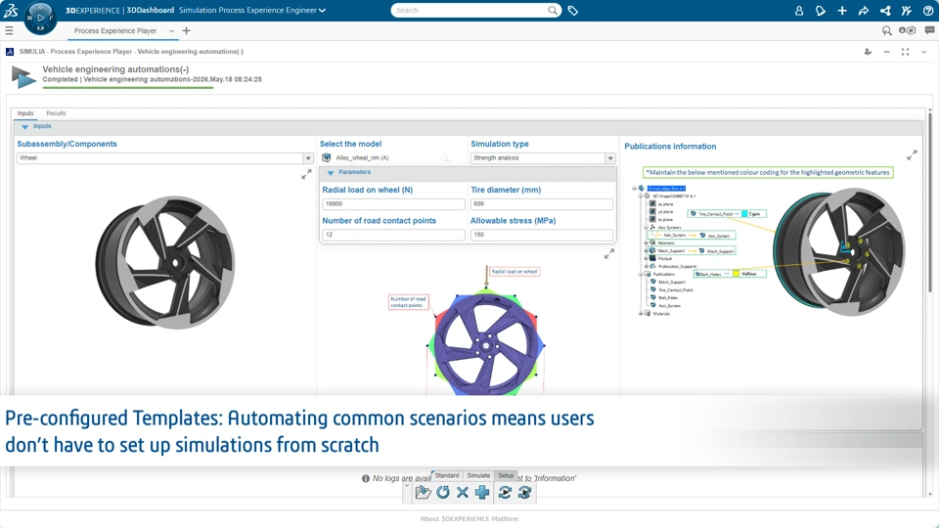Screen dimensions: 939x528
Task: Click the blue meshed wheel diagram
Action: (486, 345)
